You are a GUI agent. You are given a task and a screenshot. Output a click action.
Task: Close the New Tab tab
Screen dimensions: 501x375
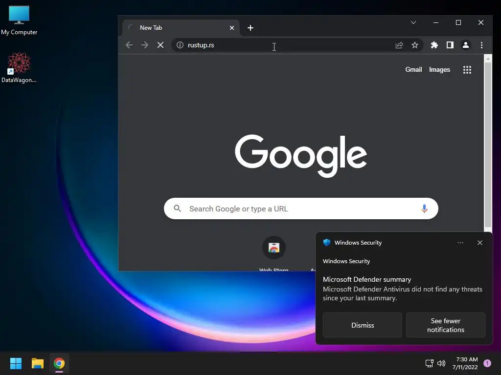click(232, 28)
